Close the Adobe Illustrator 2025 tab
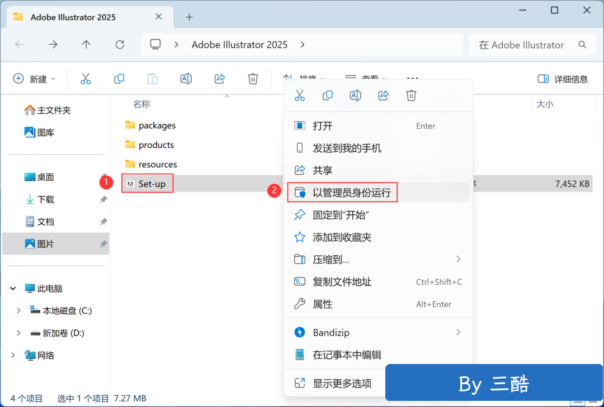The height and width of the screenshot is (407, 604). 159,17
